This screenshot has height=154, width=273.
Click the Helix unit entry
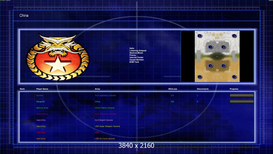(132, 48)
